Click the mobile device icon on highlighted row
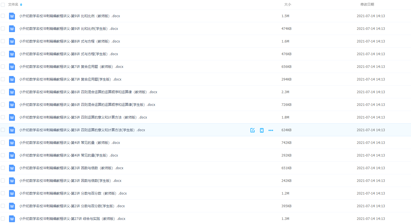411x223 pixels. tap(262, 130)
